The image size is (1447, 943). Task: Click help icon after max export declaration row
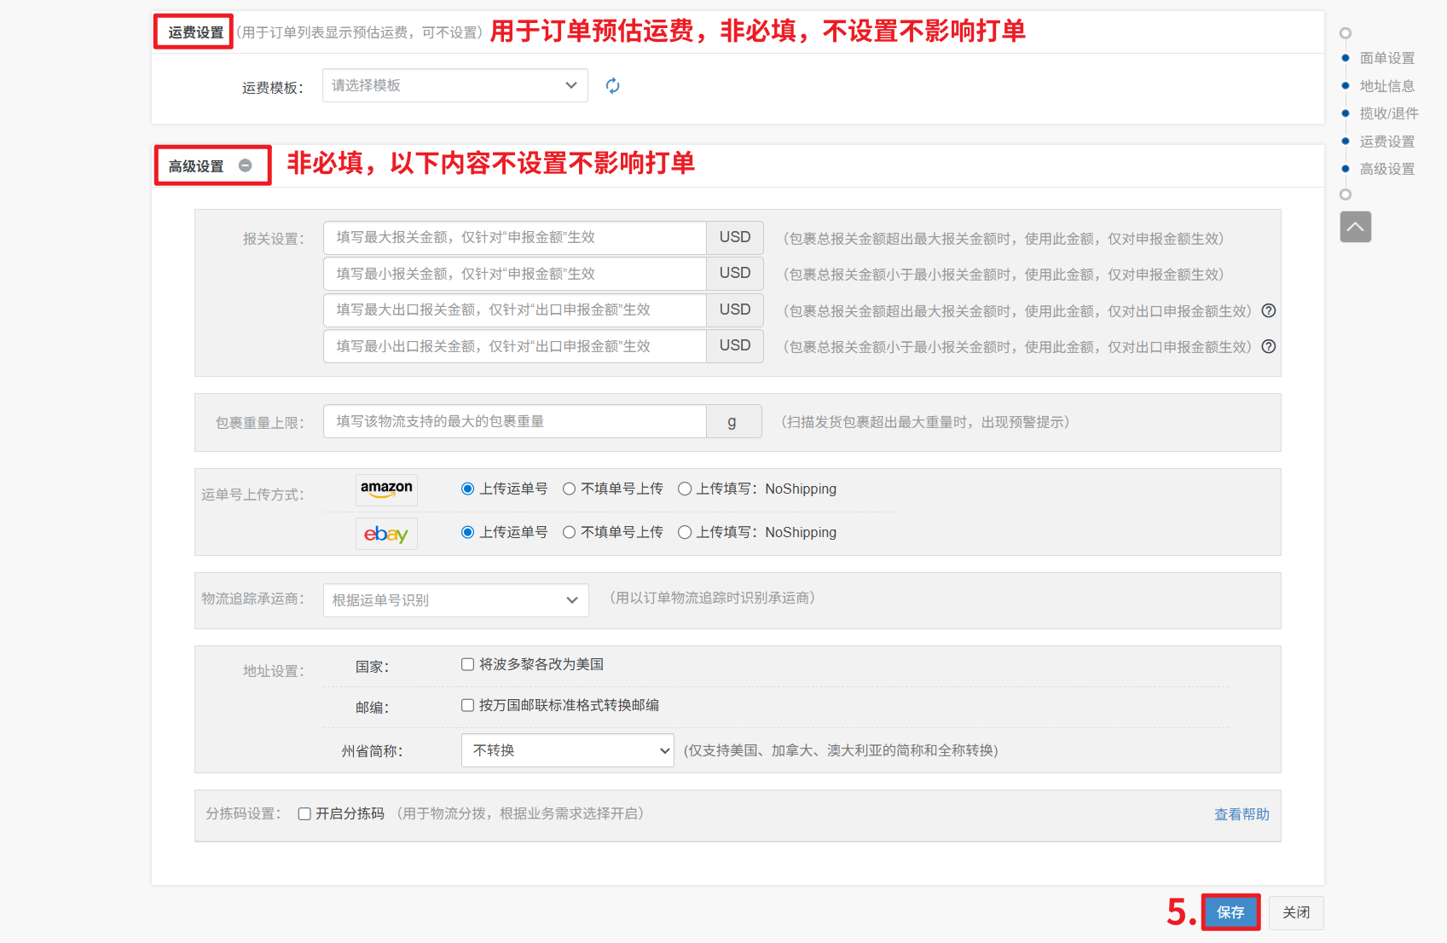pyautogui.click(x=1269, y=310)
